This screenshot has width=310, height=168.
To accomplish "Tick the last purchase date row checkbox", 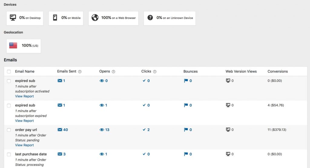I will [x=9, y=154].
